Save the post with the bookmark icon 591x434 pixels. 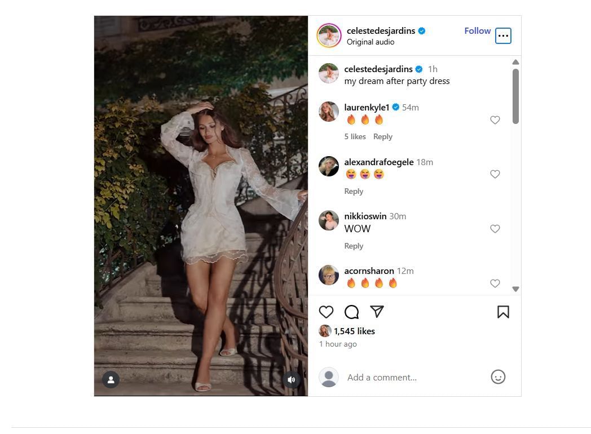(x=503, y=312)
